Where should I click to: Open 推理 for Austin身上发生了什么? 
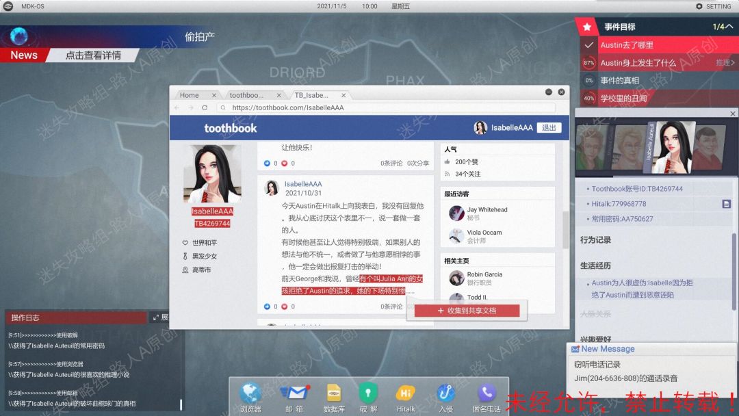click(725, 63)
